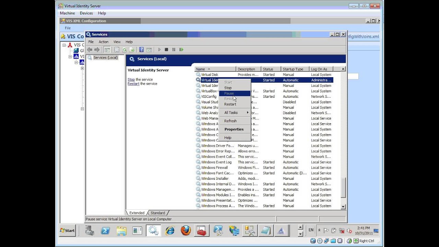Click the Show/Hide Action Pane icon
Screen dimensions: 439x247
pyautogui.click(x=149, y=50)
